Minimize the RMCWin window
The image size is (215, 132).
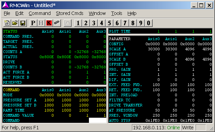pyautogui.click(x=194, y=5)
